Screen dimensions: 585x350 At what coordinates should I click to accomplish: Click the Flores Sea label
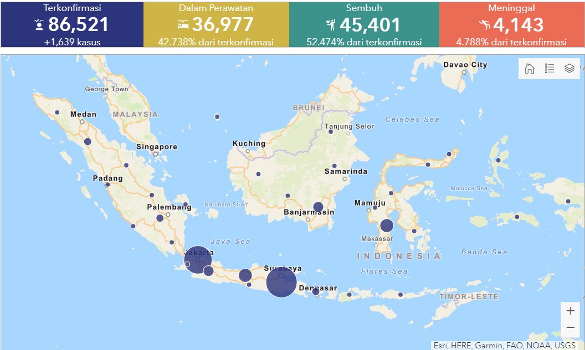pyautogui.click(x=384, y=271)
